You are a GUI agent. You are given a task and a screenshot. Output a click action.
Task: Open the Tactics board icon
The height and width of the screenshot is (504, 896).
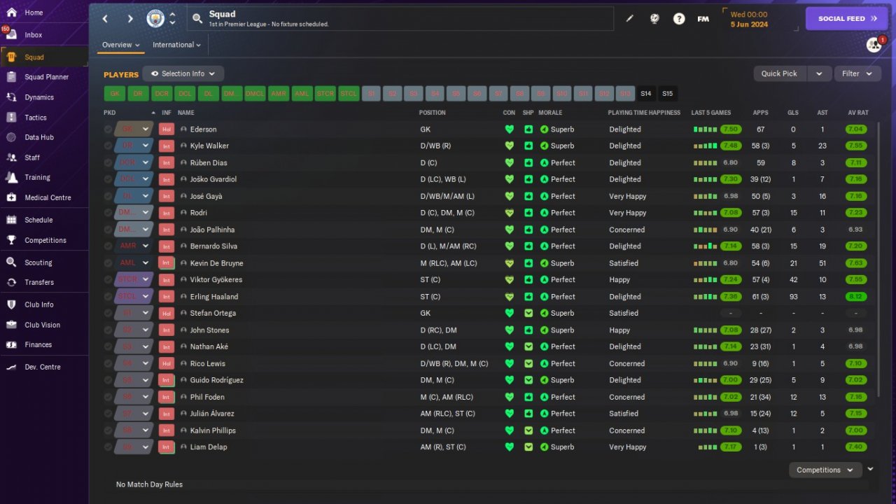11,118
